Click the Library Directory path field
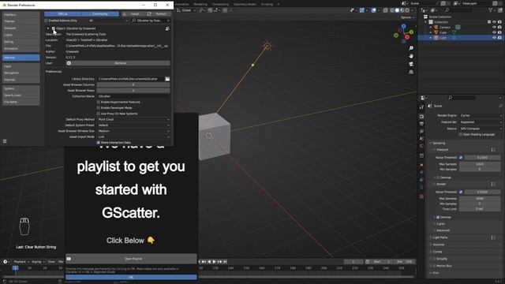505x284 pixels. (130, 79)
